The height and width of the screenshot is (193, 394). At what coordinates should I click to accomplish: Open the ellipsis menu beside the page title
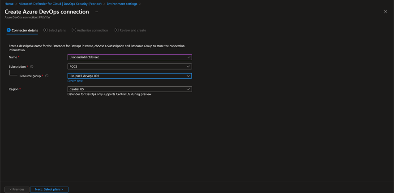96,12
